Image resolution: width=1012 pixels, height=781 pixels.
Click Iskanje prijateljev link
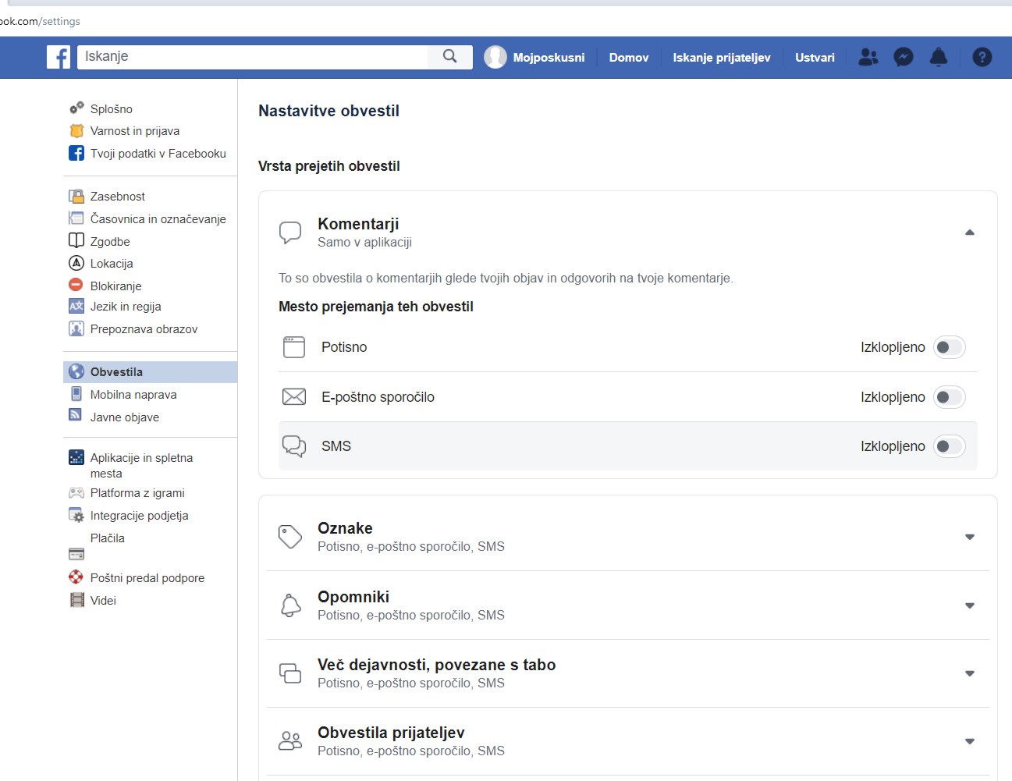click(x=721, y=58)
